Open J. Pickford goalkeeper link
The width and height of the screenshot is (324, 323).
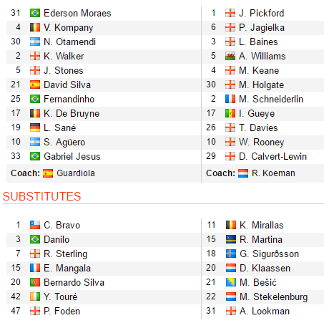262,13
